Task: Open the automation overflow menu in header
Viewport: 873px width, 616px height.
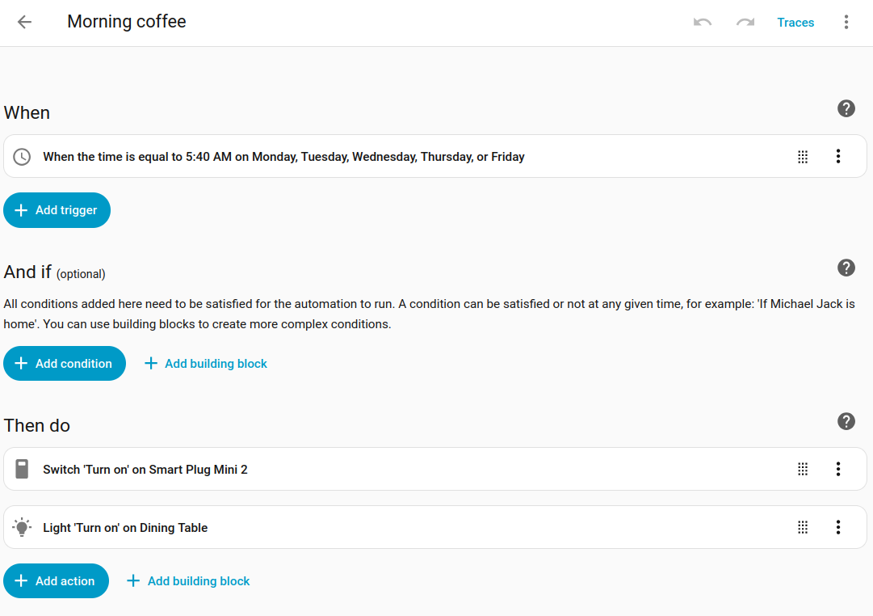Action: tap(846, 22)
